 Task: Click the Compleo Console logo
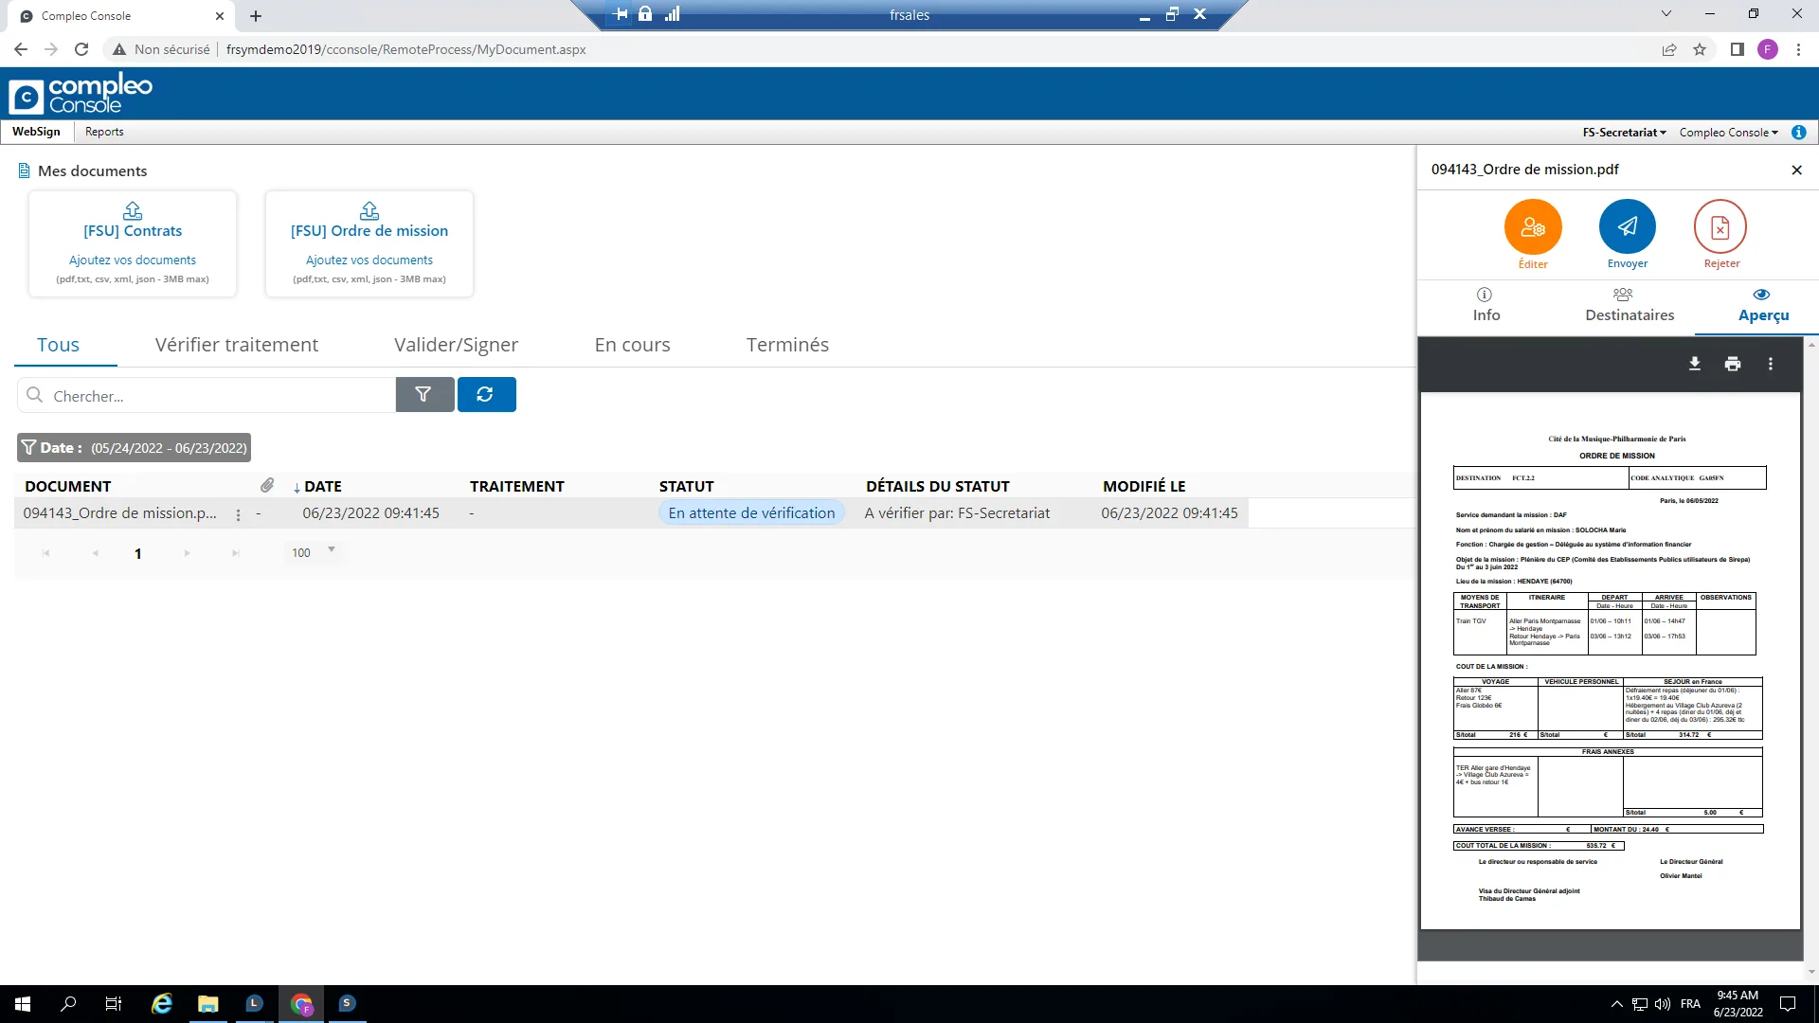(81, 94)
